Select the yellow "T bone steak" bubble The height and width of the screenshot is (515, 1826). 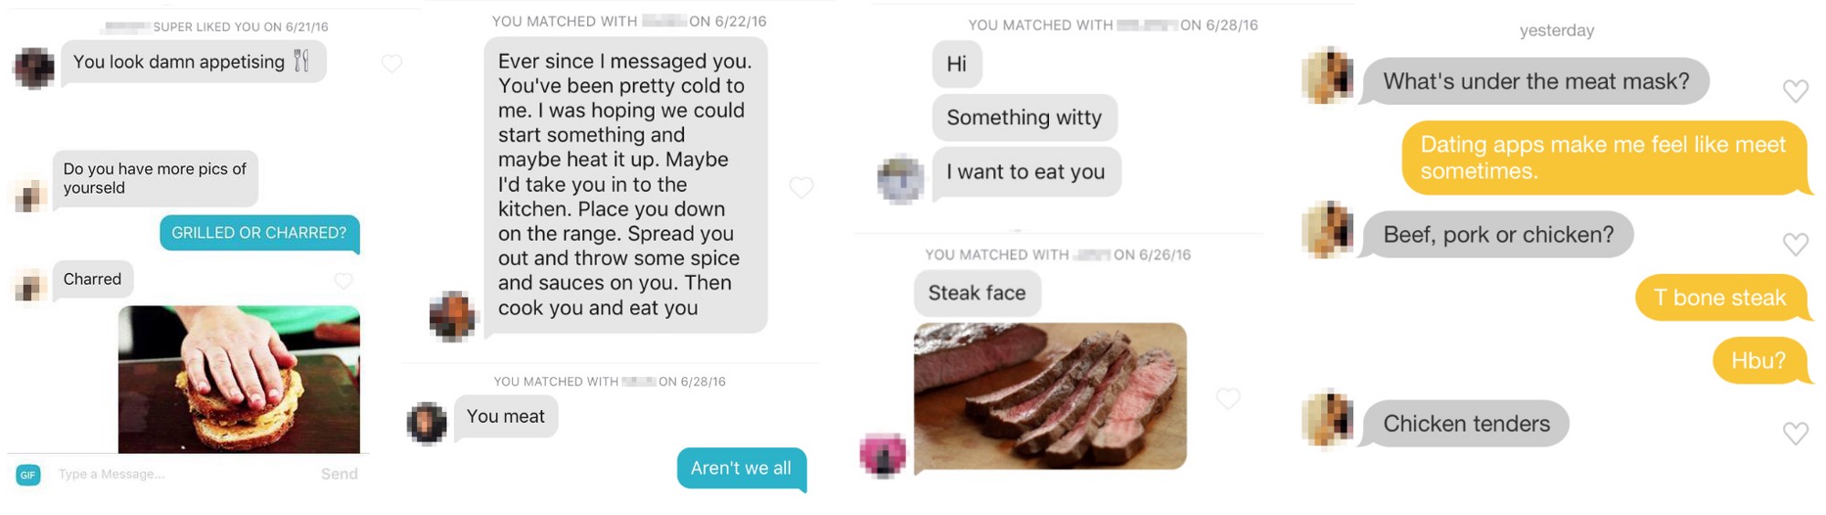point(1721,298)
